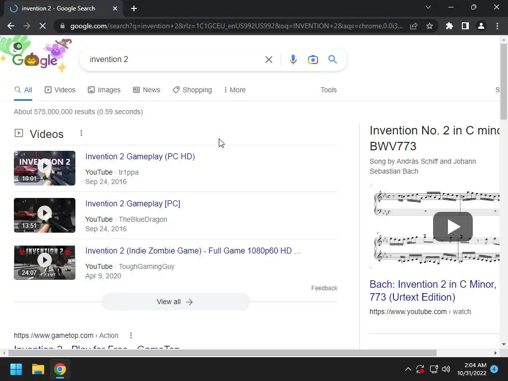Play the Invention 2 Gameplay (PC HD) thumbnail
The image size is (508, 381).
45,168
